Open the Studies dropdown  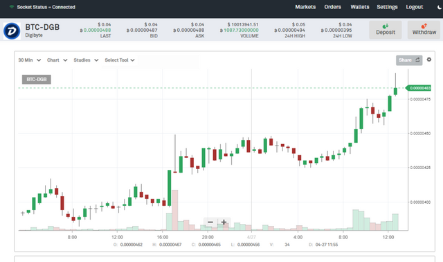pyautogui.click(x=86, y=60)
